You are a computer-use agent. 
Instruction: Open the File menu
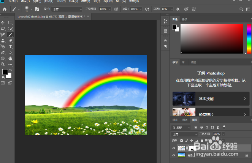(x=13, y=1)
